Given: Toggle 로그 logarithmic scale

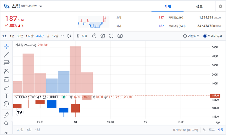Looking at the screenshot, I should tap(212, 130).
